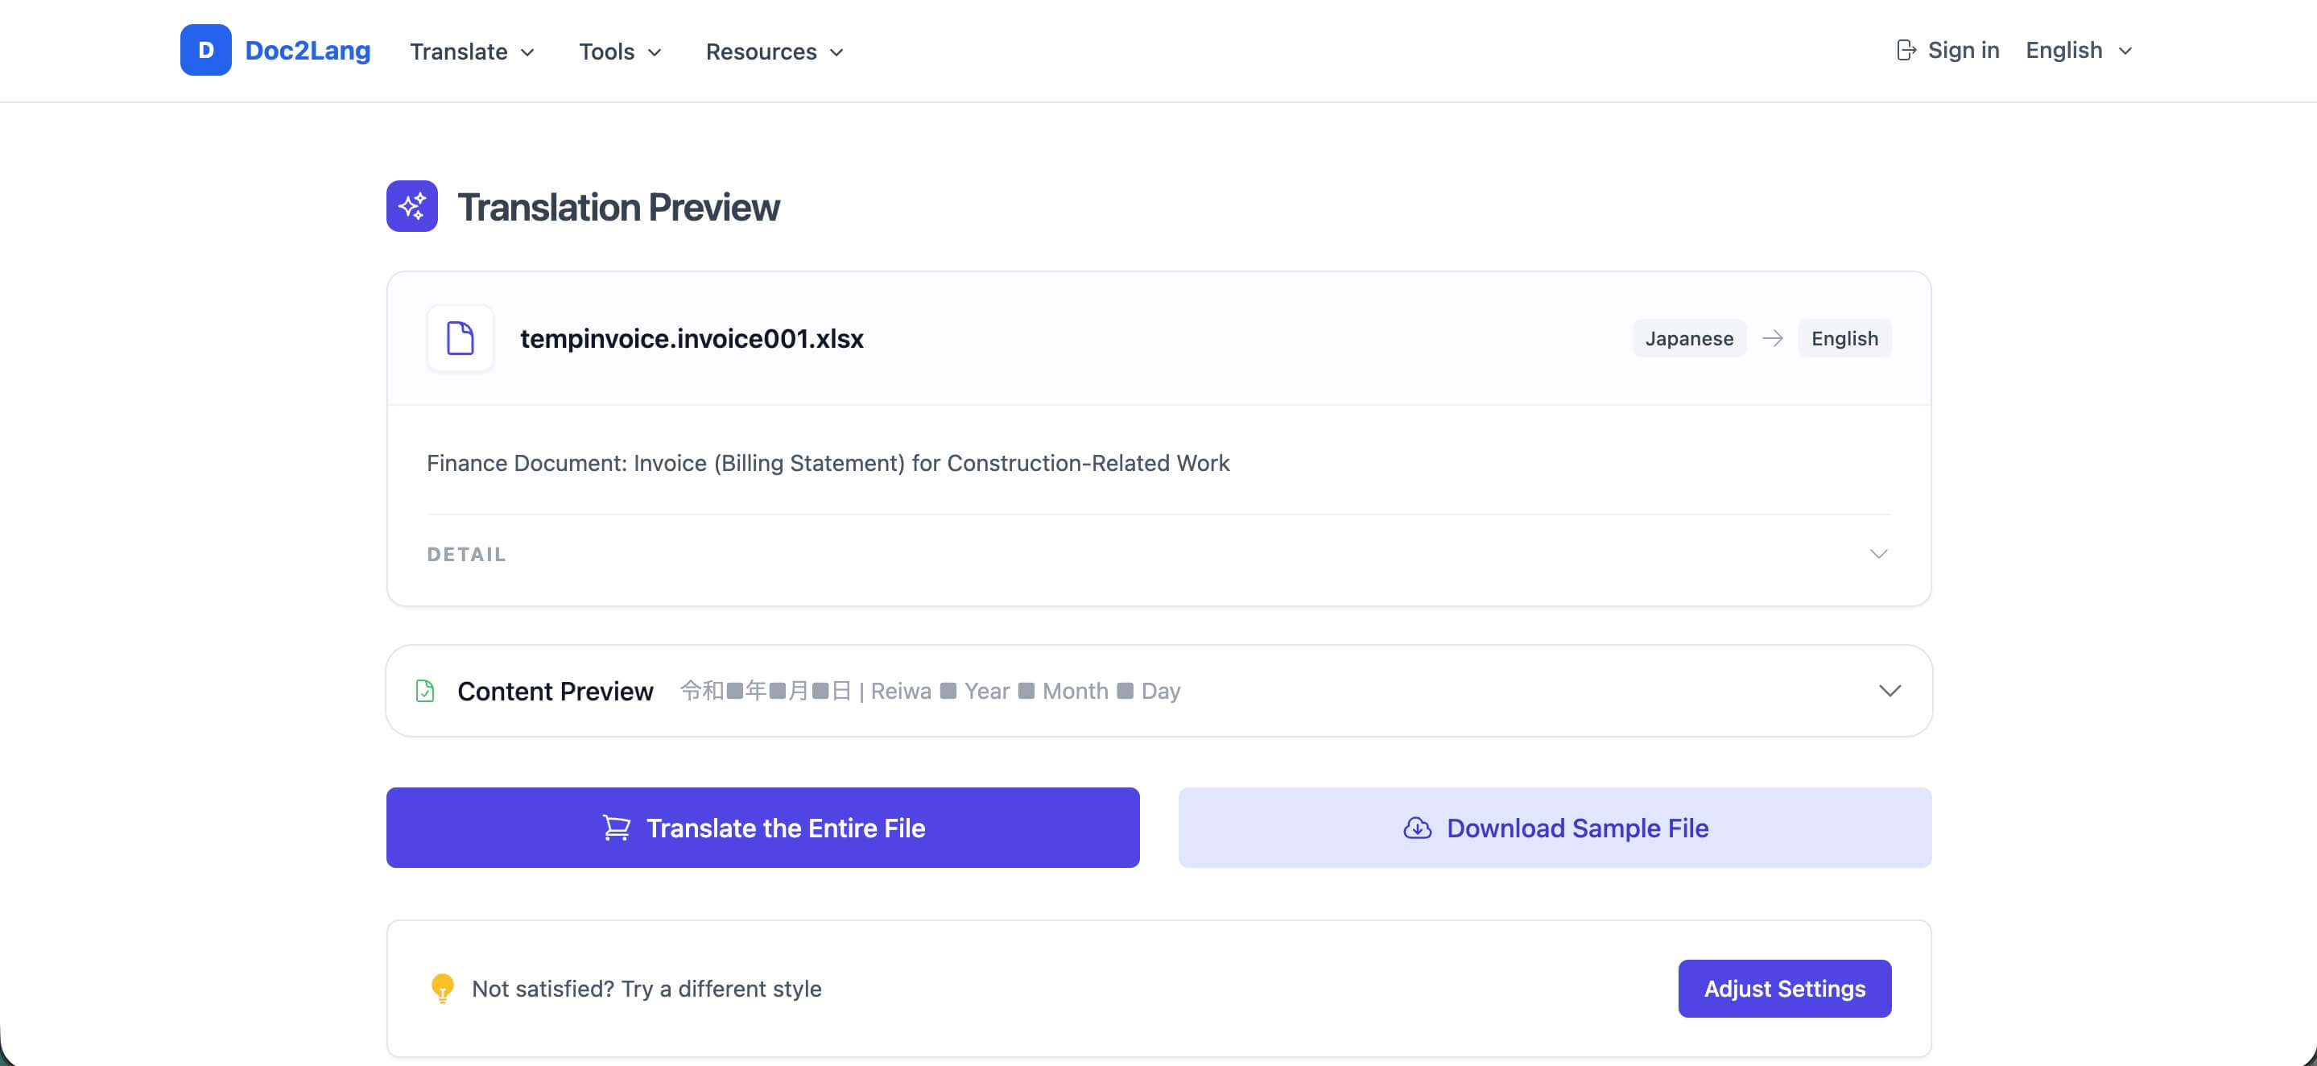Expand the DETAIL section chevron
This screenshot has height=1066, width=2317.
click(1878, 554)
